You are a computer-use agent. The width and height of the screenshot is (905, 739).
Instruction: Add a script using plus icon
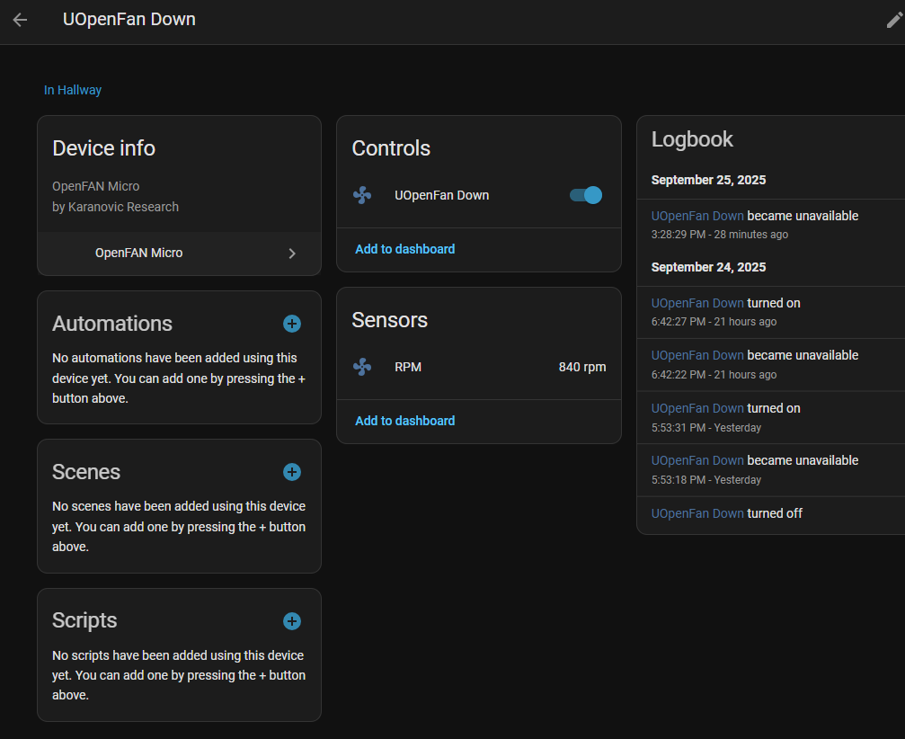coord(292,621)
